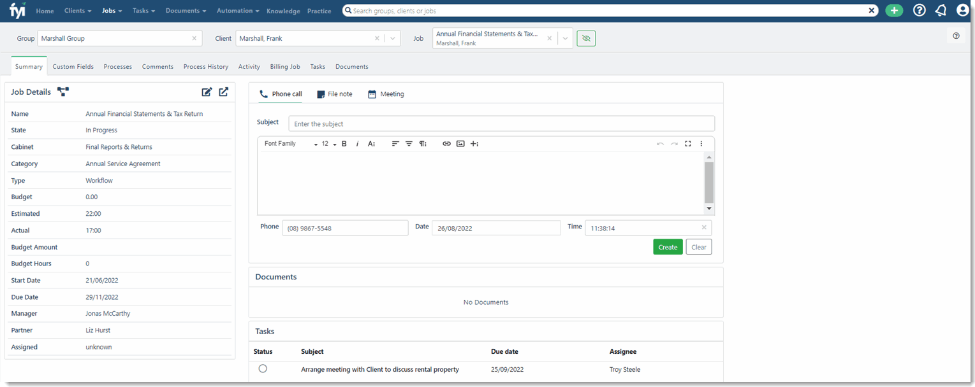Open more insert options plus icon

[x=474, y=144]
